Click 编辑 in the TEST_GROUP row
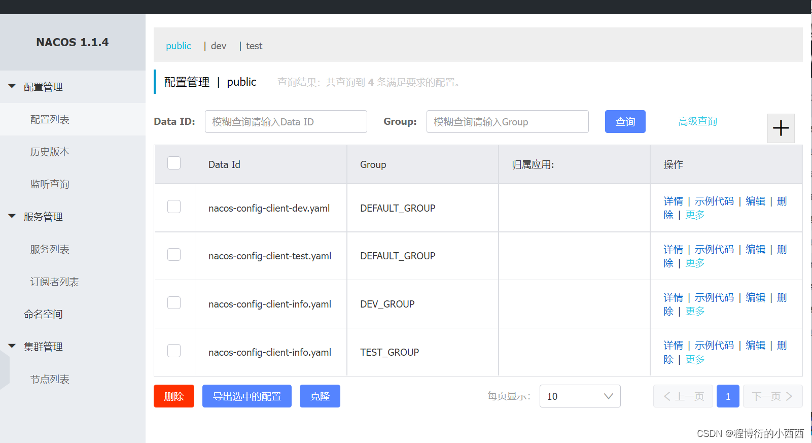This screenshot has width=812, height=443. point(755,345)
